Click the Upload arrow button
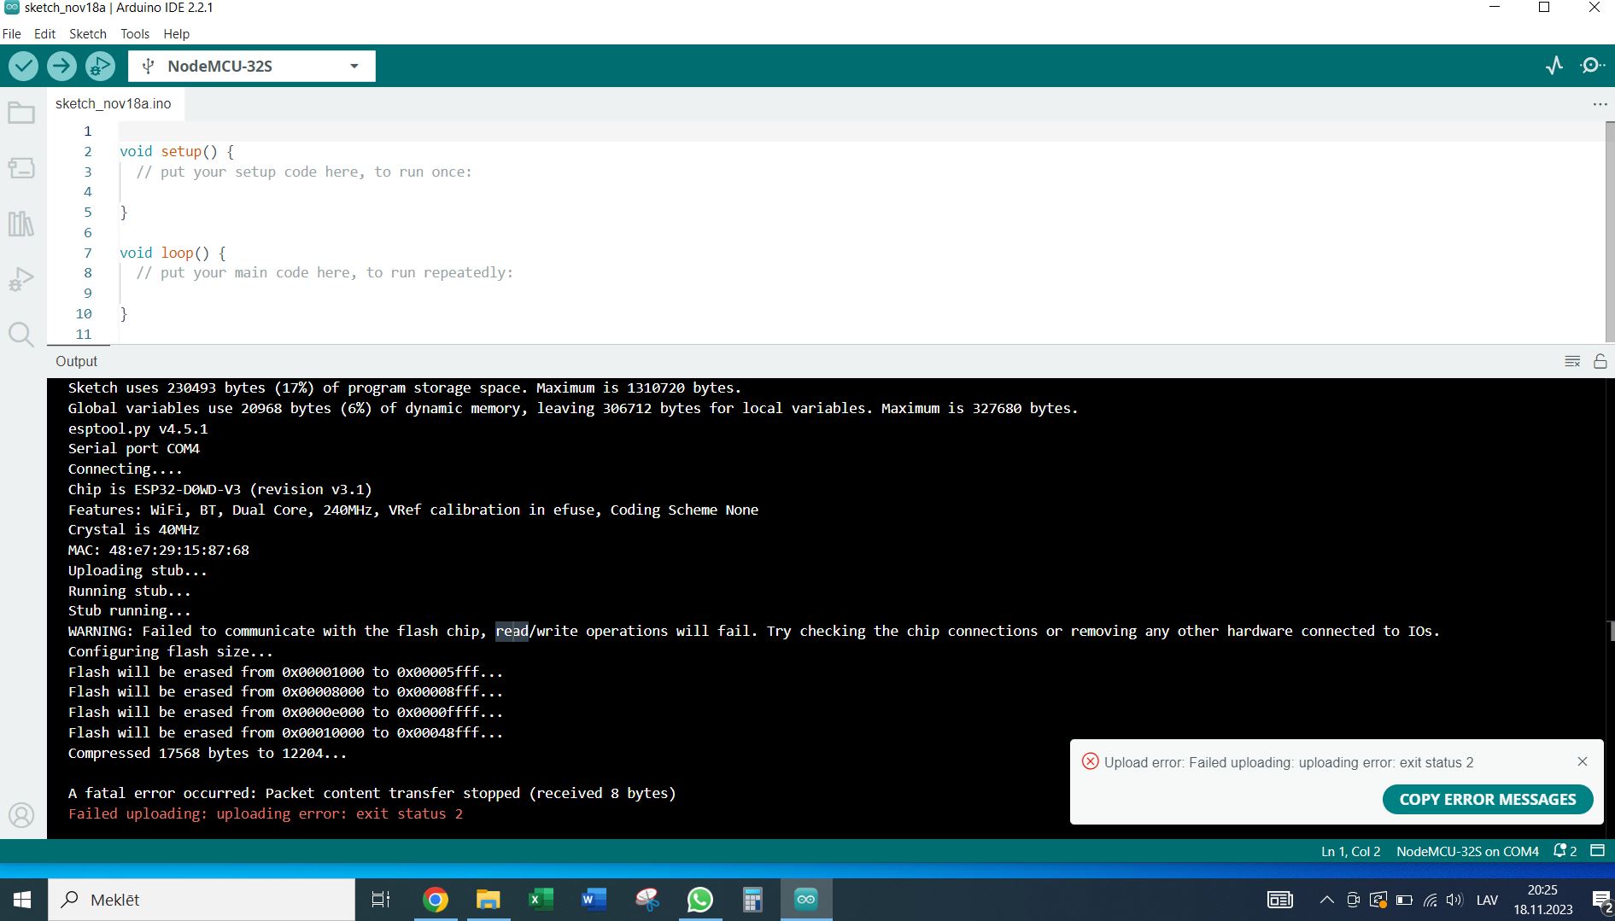The height and width of the screenshot is (921, 1615). (61, 66)
